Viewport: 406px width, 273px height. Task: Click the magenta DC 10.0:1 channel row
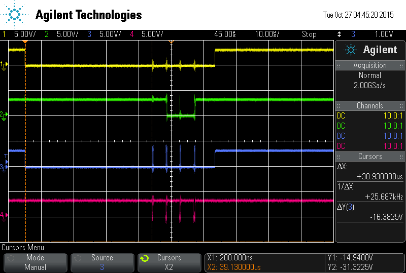(x=370, y=146)
